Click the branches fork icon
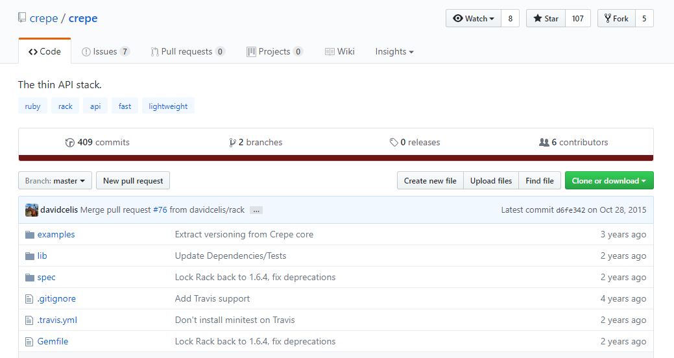Image resolution: width=674 pixels, height=358 pixels. coord(232,142)
